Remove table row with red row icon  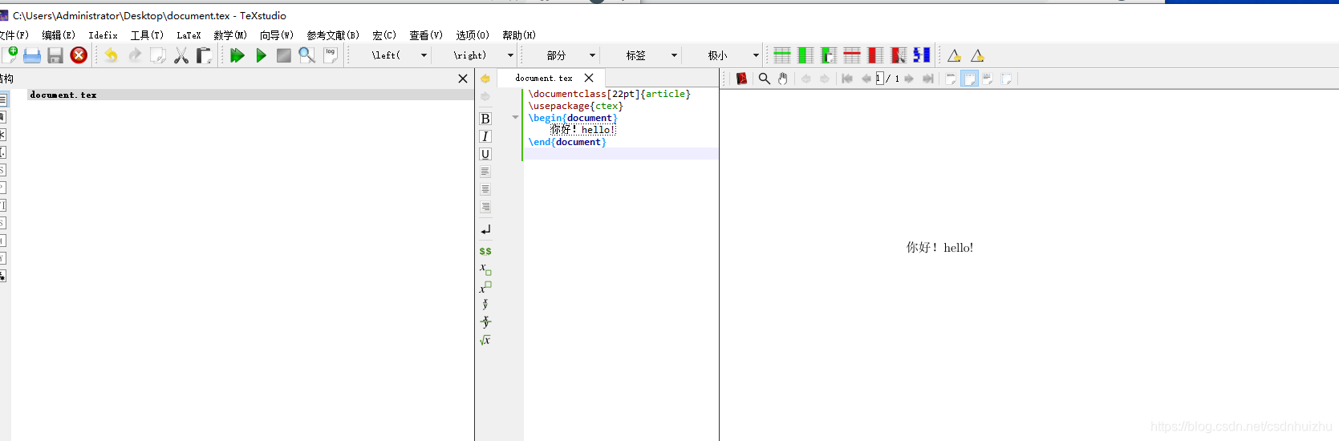click(852, 55)
